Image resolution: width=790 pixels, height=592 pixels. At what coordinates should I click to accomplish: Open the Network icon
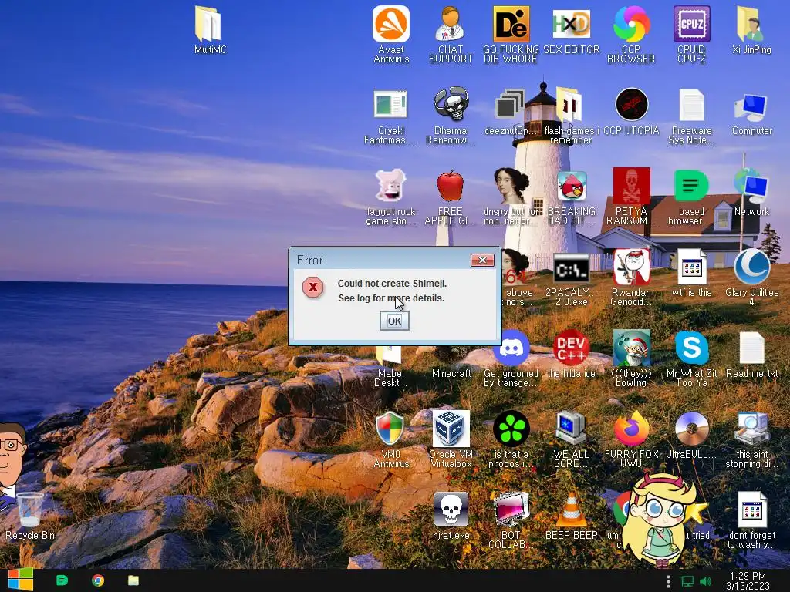[751, 193]
